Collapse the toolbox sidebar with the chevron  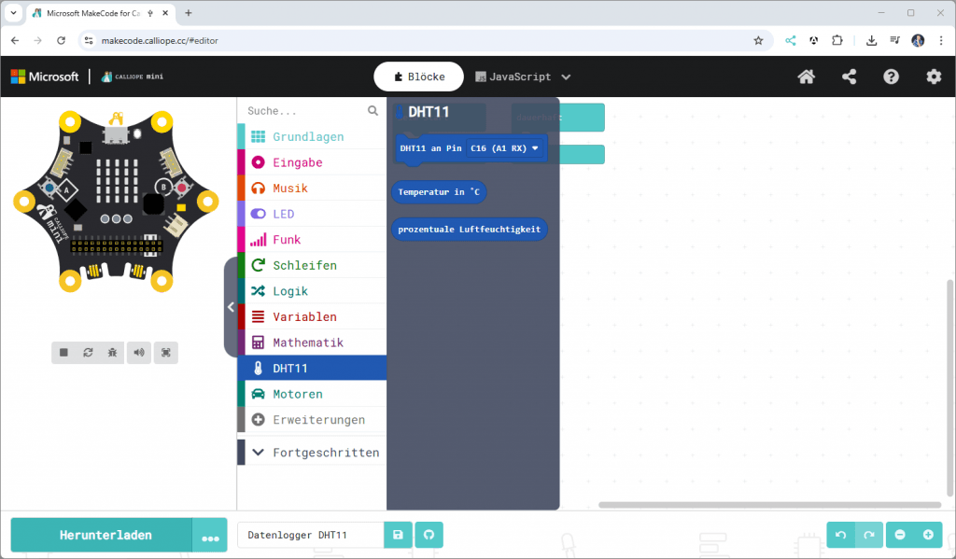point(231,307)
